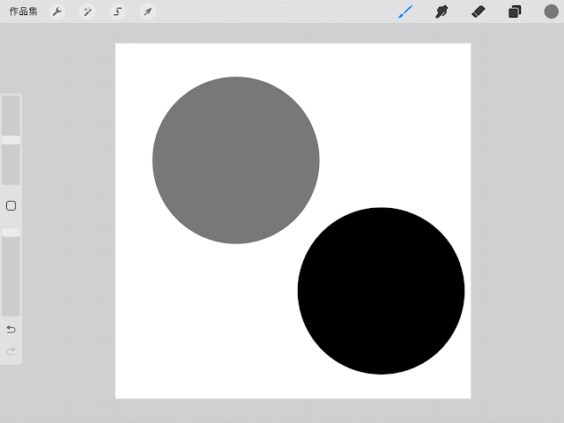Redo the last action
The width and height of the screenshot is (564, 423).
(11, 351)
